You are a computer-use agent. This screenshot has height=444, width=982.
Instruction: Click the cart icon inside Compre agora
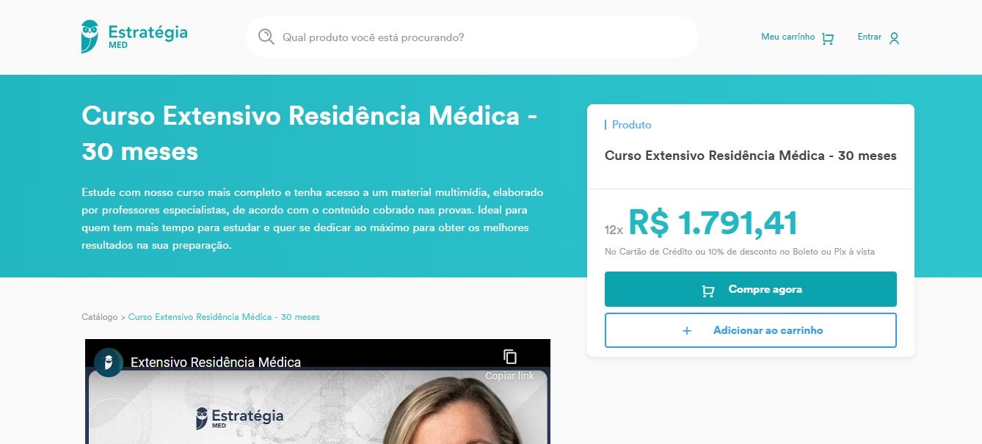click(x=708, y=291)
